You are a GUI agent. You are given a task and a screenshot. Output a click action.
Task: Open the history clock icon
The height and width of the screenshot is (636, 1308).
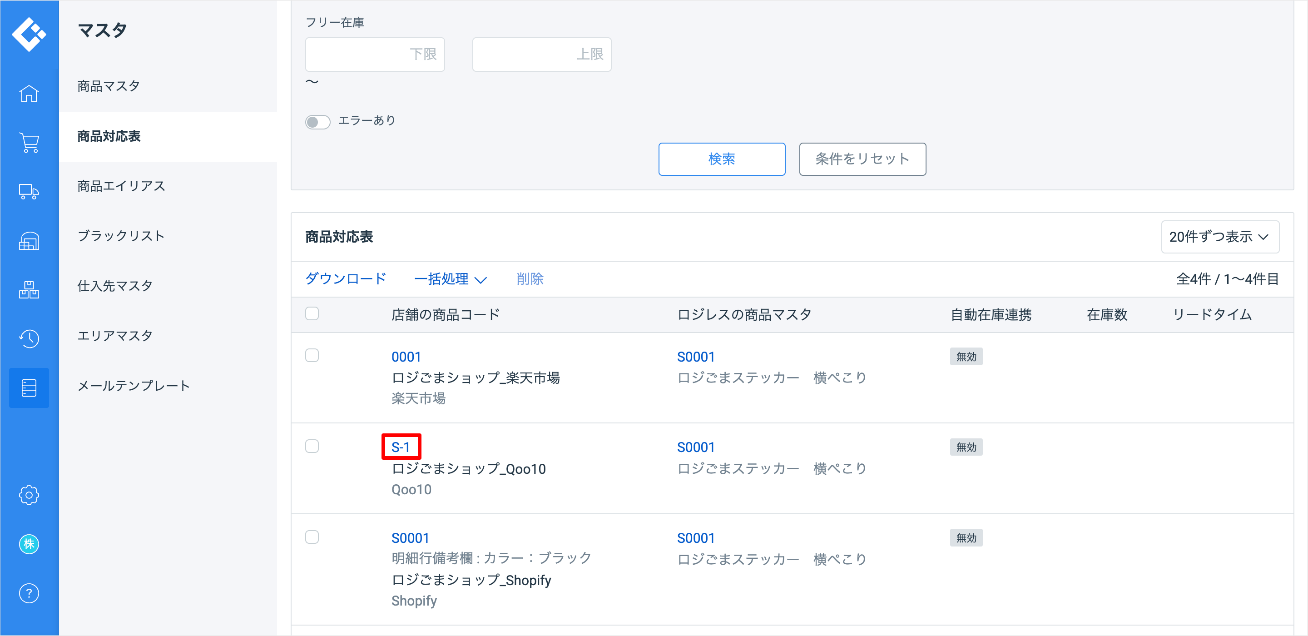pyautogui.click(x=29, y=339)
